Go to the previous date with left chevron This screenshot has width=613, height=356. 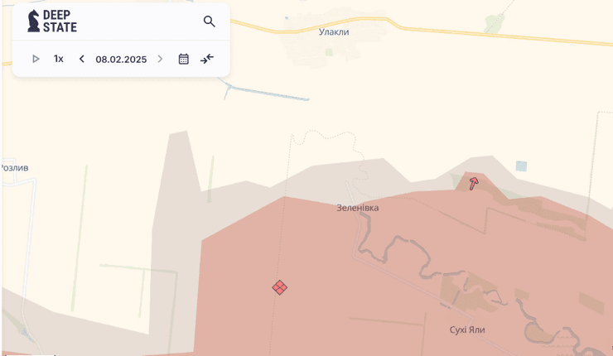[x=81, y=59]
